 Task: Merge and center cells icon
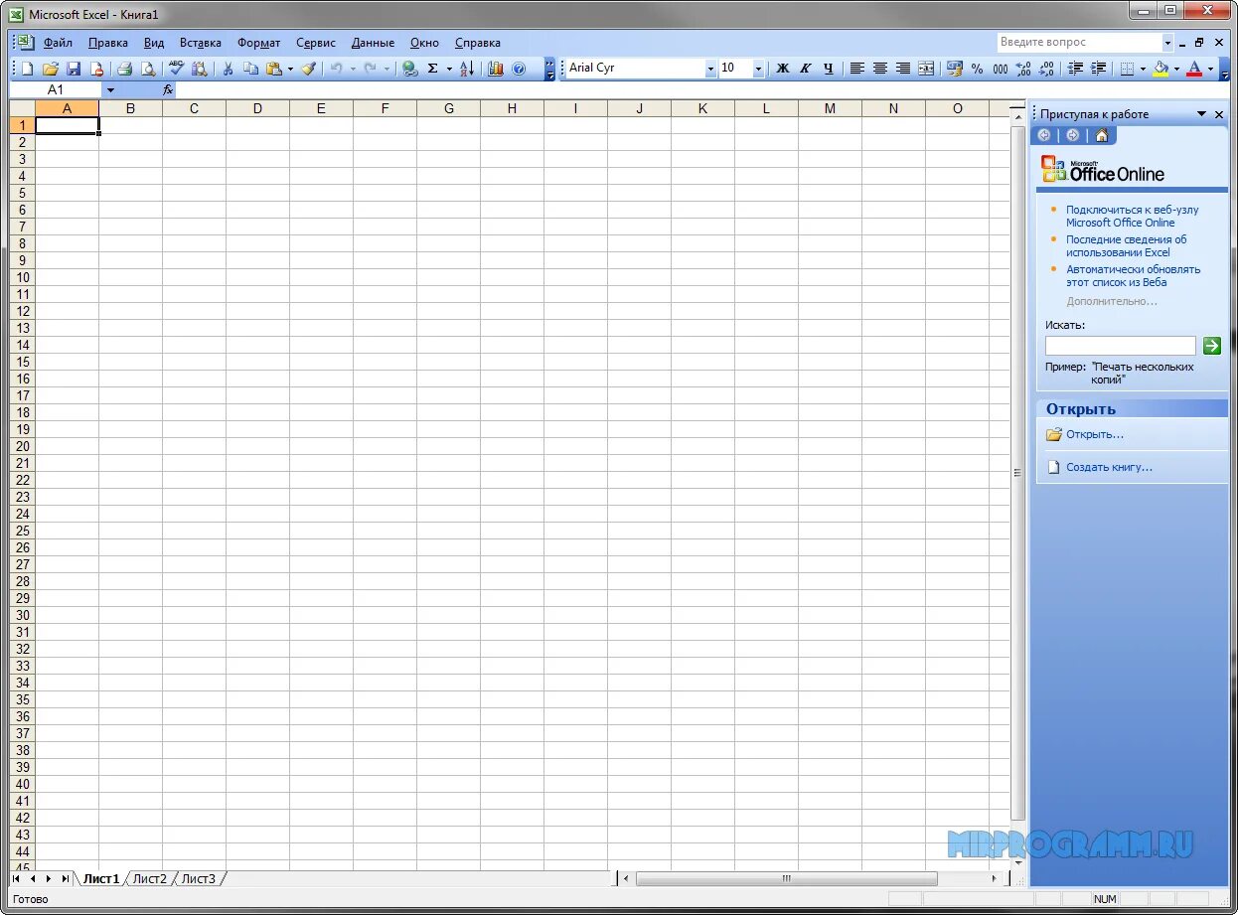click(x=926, y=69)
